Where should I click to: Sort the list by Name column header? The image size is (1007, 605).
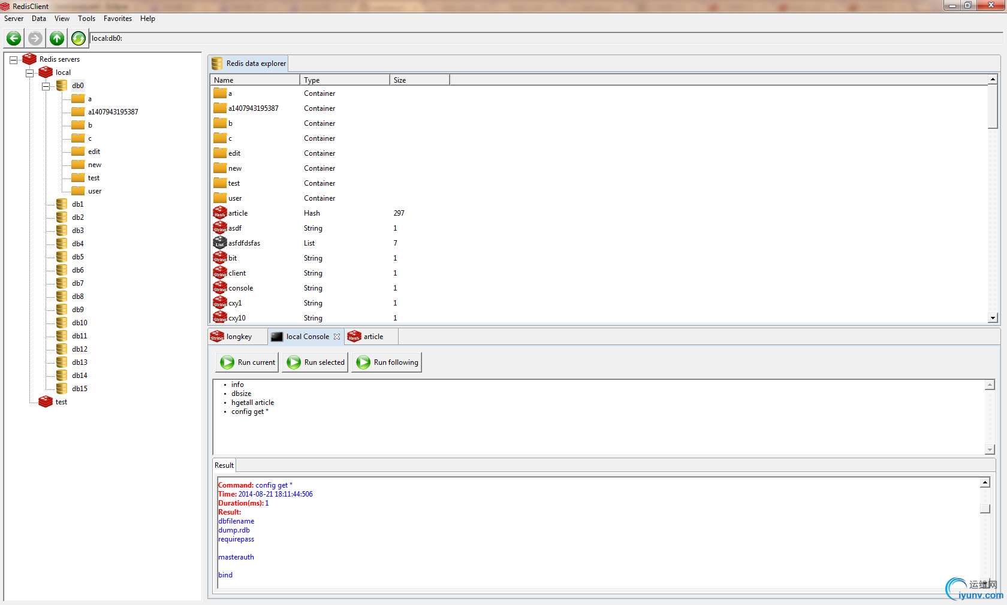pos(255,80)
